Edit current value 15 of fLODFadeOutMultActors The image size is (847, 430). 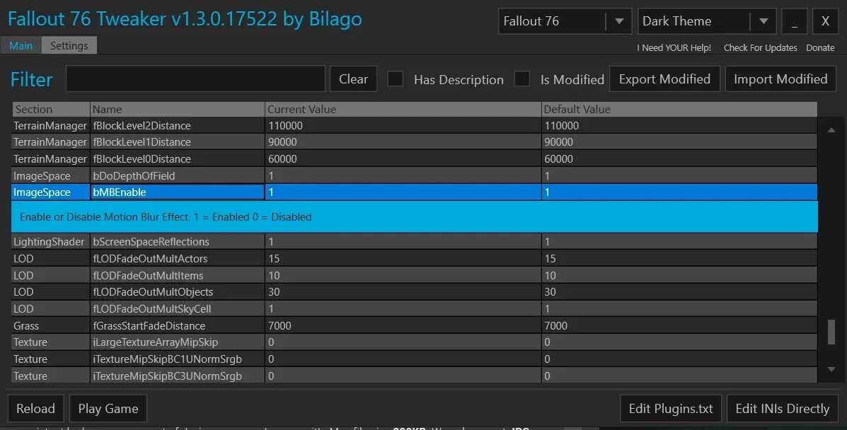403,258
